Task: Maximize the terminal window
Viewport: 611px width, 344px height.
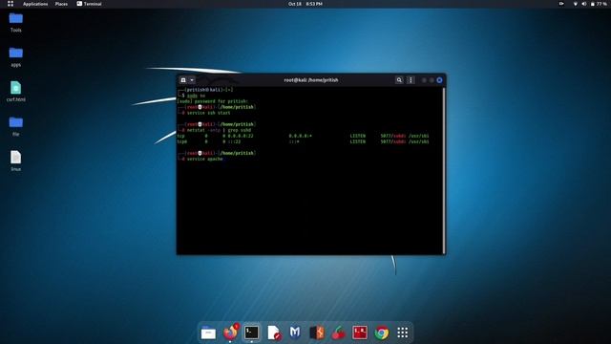Action: 432,80
